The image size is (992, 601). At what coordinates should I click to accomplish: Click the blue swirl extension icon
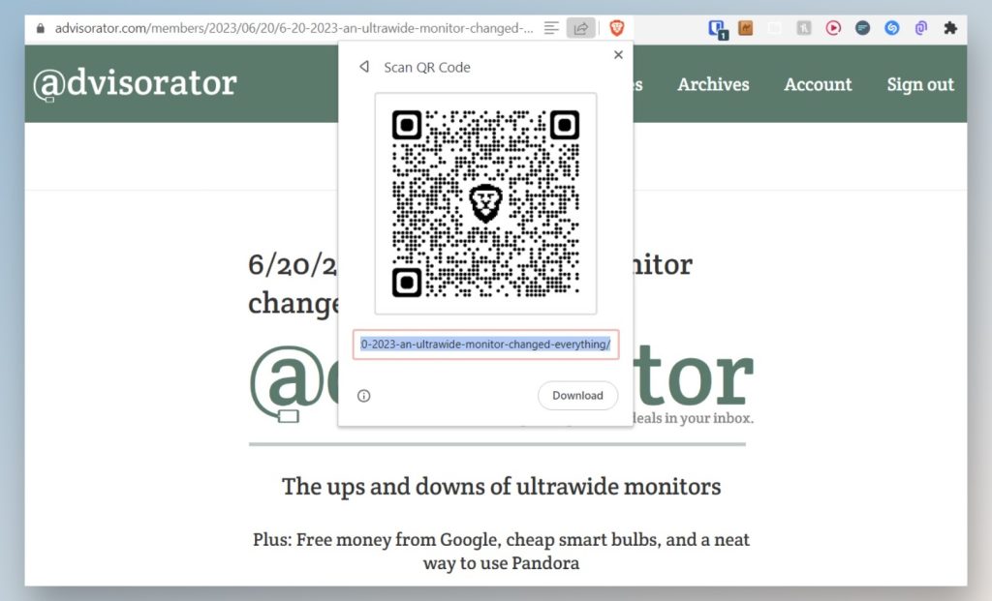pos(891,28)
